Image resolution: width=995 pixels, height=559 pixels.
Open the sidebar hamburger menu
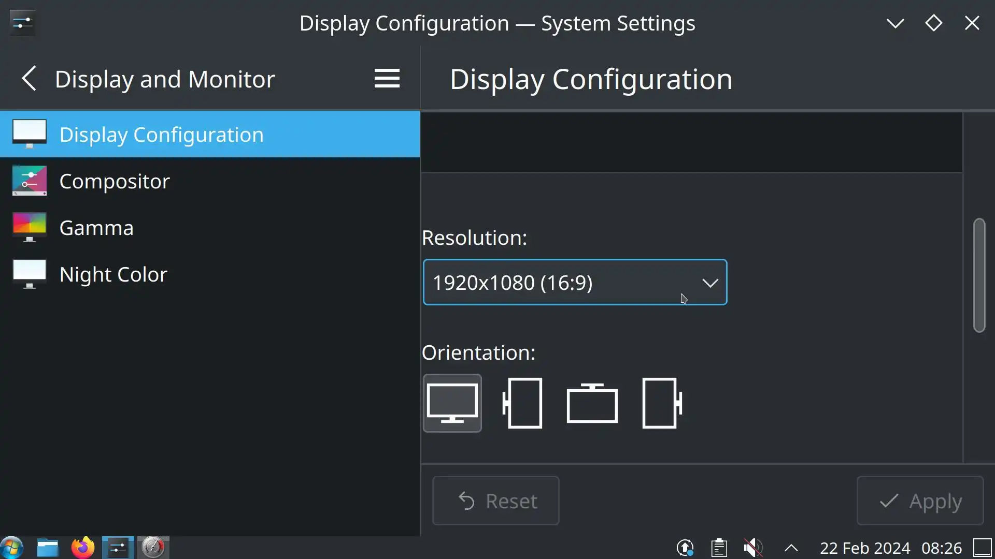(x=387, y=79)
